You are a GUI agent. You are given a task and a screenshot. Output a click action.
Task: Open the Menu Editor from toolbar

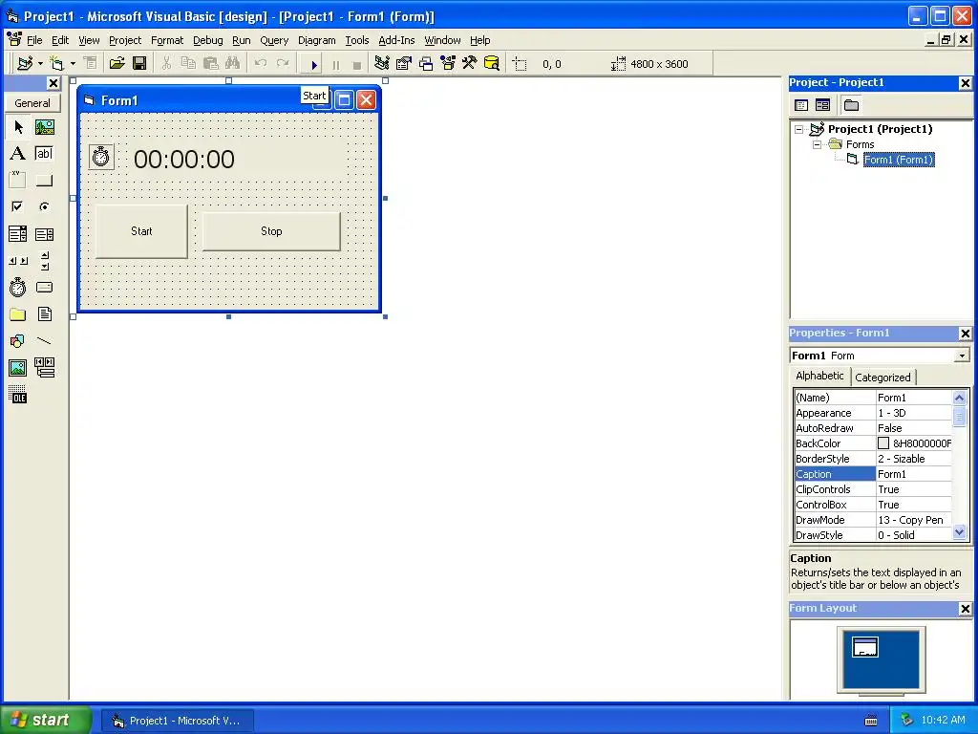pos(91,63)
